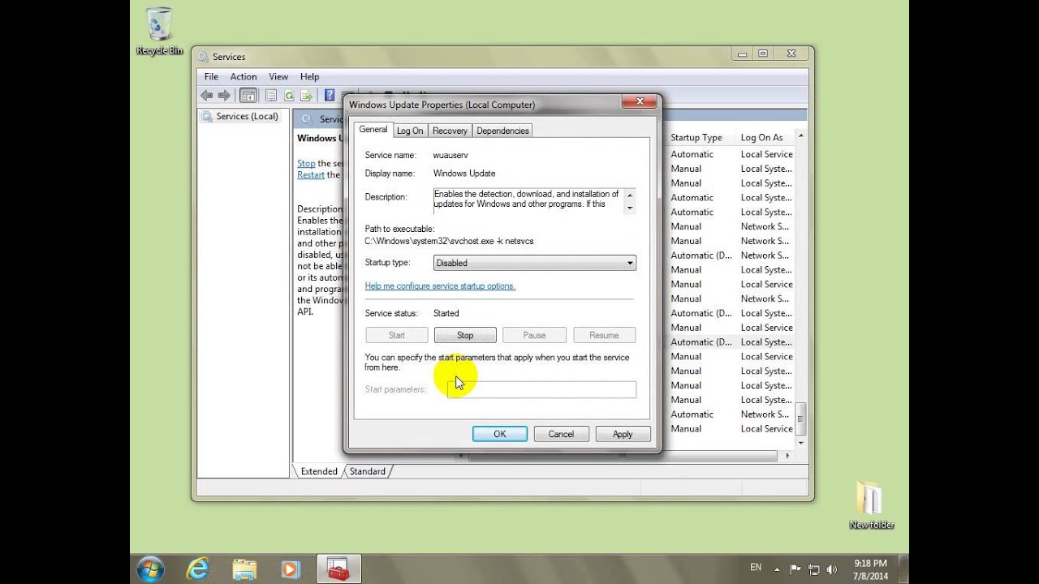Open the Startup type dropdown set to Disabled
Viewport: 1039px width, 584px height.
[535, 263]
